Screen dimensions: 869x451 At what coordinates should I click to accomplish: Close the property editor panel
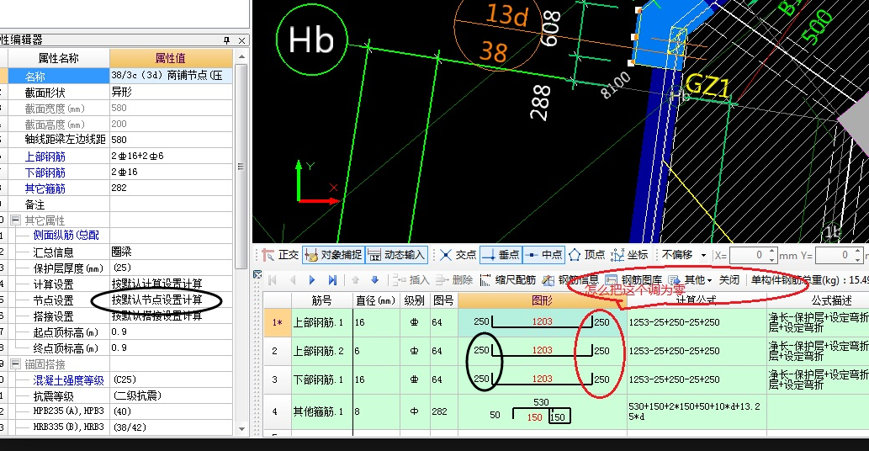(241, 40)
